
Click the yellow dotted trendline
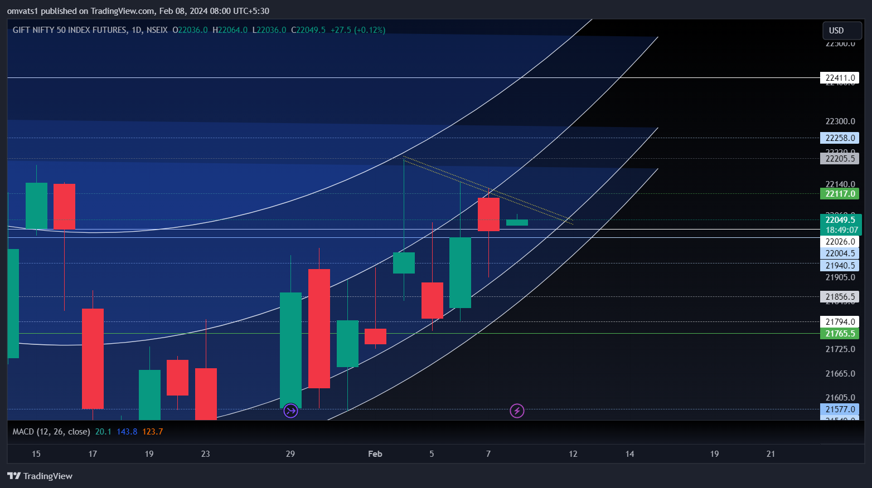pos(488,190)
